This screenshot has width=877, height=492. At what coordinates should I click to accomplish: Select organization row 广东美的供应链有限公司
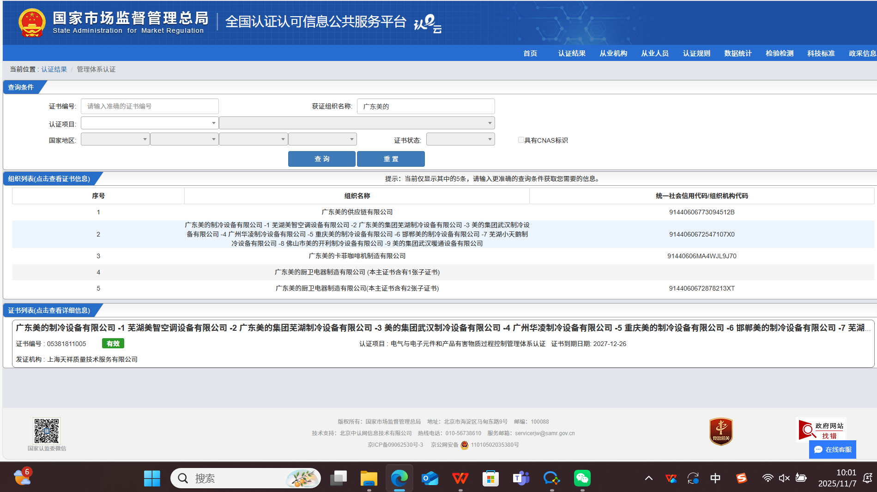point(357,212)
